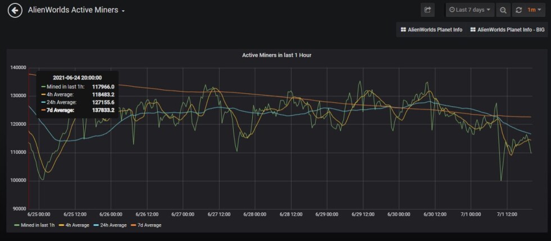Image resolution: width=551 pixels, height=241 pixels.
Task: Click orange color swatch for 7d Average
Action: pyautogui.click(x=134, y=225)
